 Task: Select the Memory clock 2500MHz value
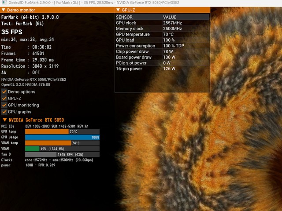(172, 29)
